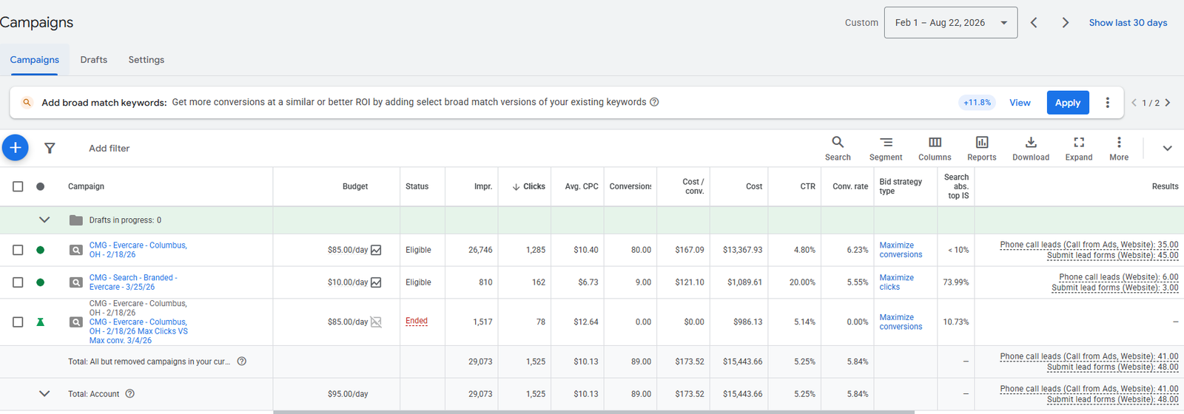Open the Search tool in table toolbar
Screen dimensions: 1184x414
click(x=838, y=148)
